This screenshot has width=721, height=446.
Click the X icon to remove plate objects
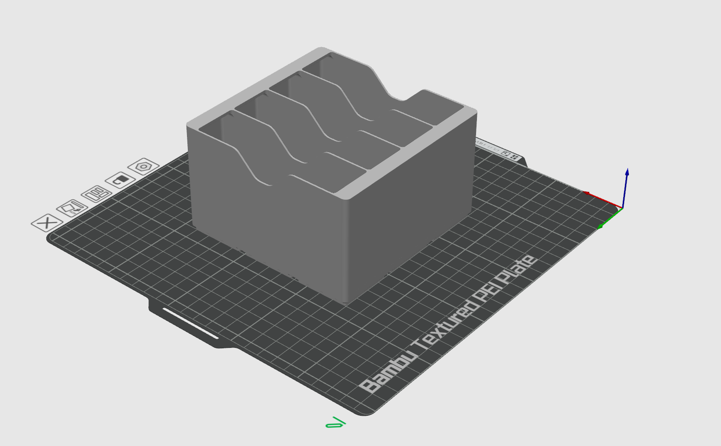tap(47, 223)
